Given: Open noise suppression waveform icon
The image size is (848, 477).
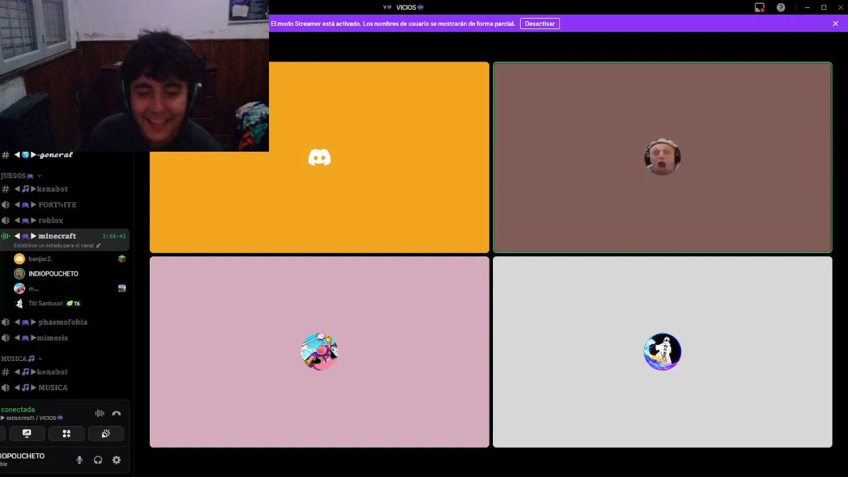Looking at the screenshot, I should pyautogui.click(x=99, y=413).
